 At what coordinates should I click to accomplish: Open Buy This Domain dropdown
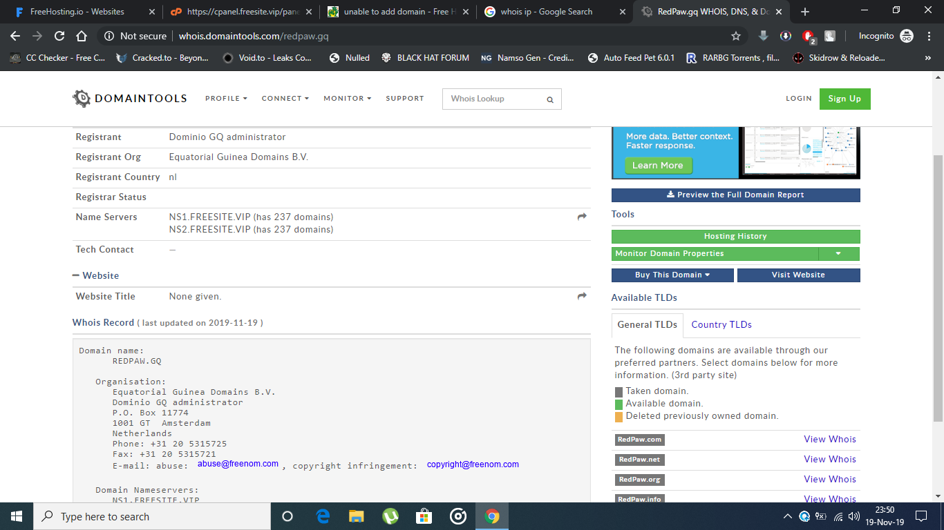pyautogui.click(x=672, y=275)
